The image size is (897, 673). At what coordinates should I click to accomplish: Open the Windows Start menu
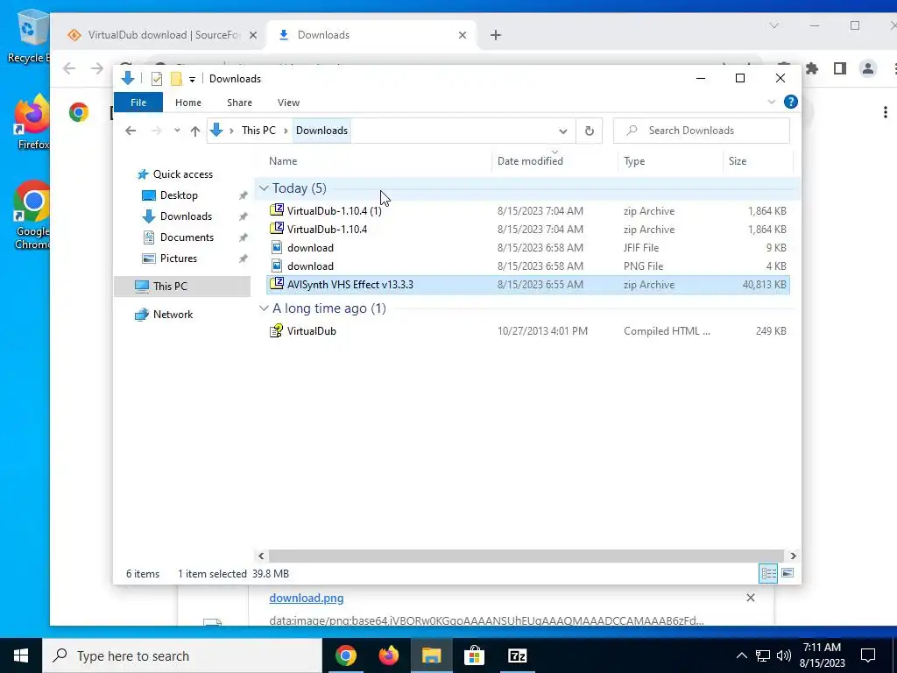click(21, 655)
